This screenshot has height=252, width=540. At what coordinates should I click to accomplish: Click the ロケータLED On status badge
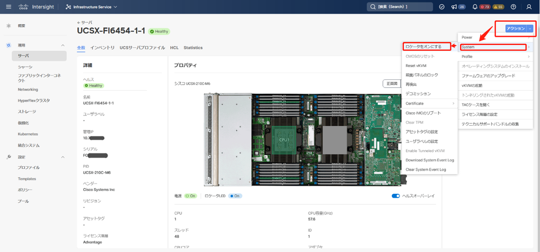235,196
